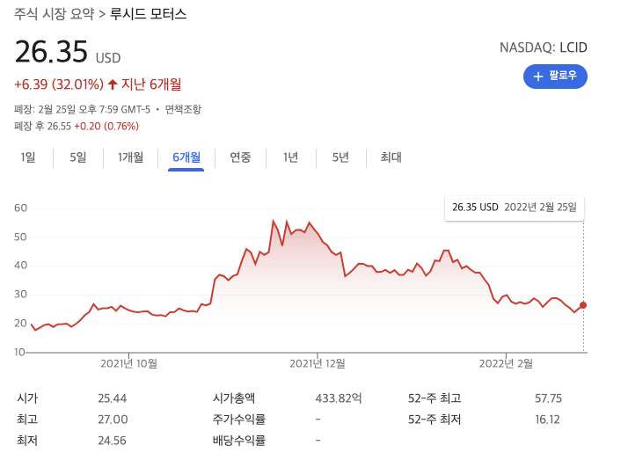The image size is (621, 460).
Task: Click the red up-arrow beside 32.01%
Action: 113,84
